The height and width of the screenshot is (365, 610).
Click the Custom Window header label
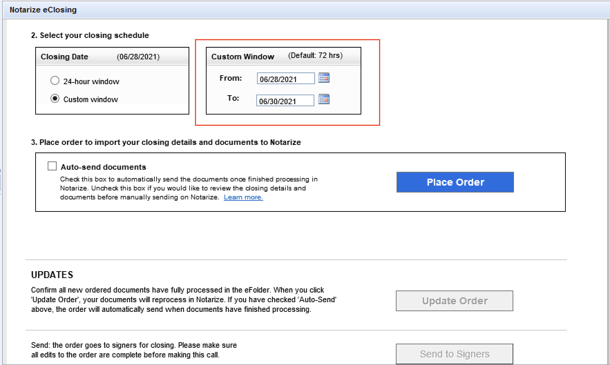pyautogui.click(x=243, y=57)
